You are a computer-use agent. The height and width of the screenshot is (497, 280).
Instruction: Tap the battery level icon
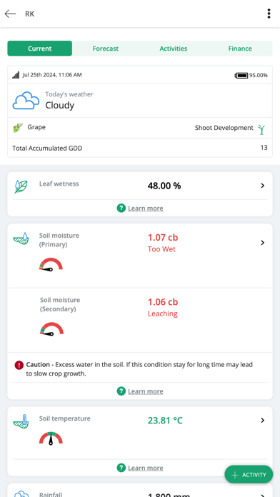point(241,76)
